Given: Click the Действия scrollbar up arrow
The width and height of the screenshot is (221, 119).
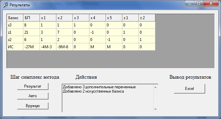Looking at the screenshot, I should [x=155, y=87].
